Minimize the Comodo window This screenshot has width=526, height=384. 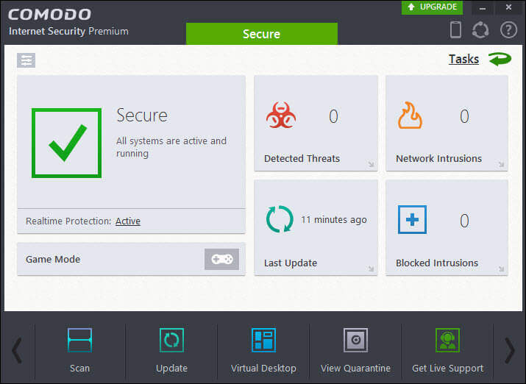click(483, 7)
